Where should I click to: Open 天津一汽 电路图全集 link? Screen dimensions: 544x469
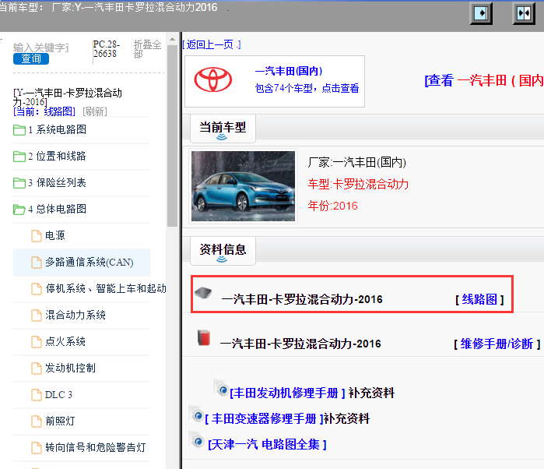(x=267, y=444)
